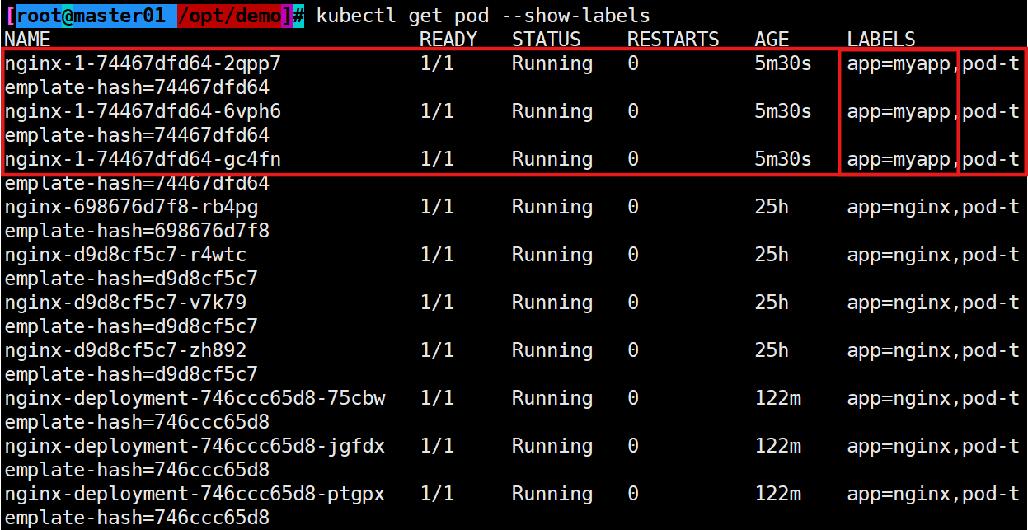Click 25h age of nginx-d9d8cf5c7-zh892
This screenshot has height=530, width=1028.
coord(772,350)
